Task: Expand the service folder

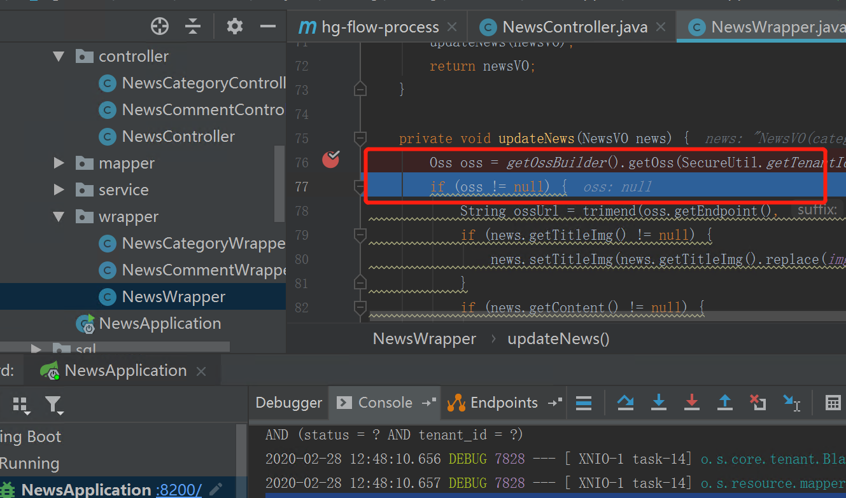Action: (59, 190)
